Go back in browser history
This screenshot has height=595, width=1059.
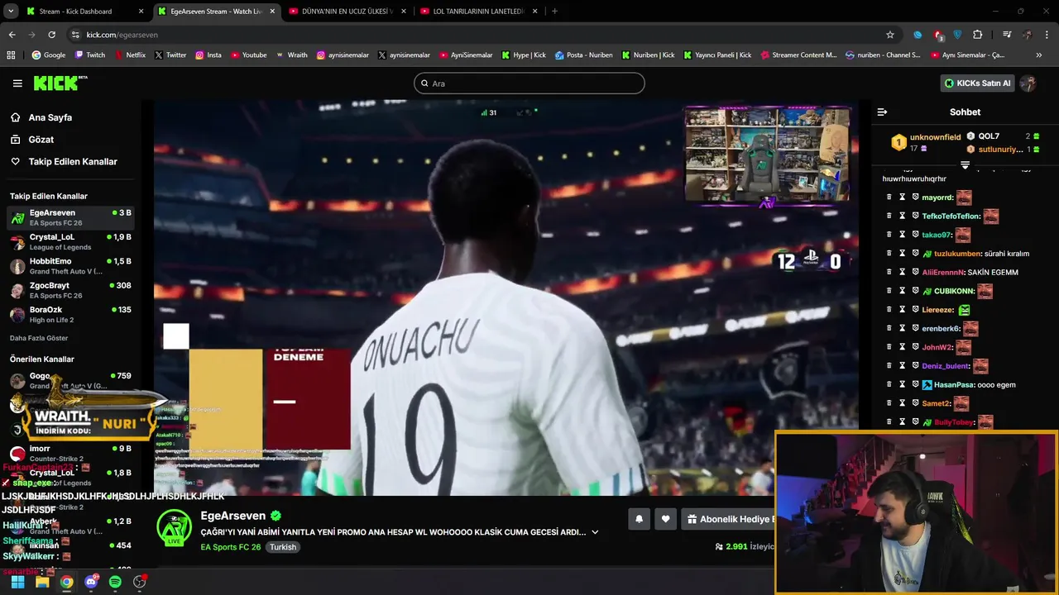12,35
